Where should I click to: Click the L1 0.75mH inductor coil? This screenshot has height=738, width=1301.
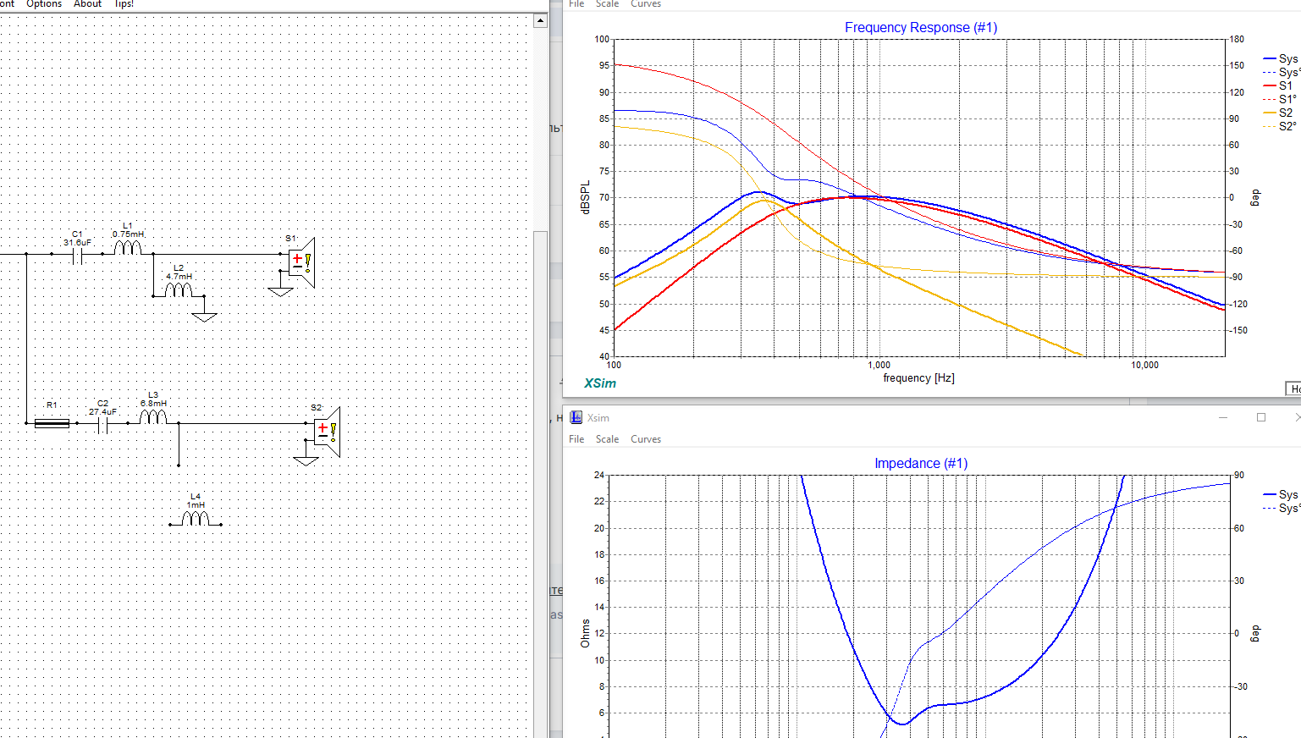[x=128, y=247]
